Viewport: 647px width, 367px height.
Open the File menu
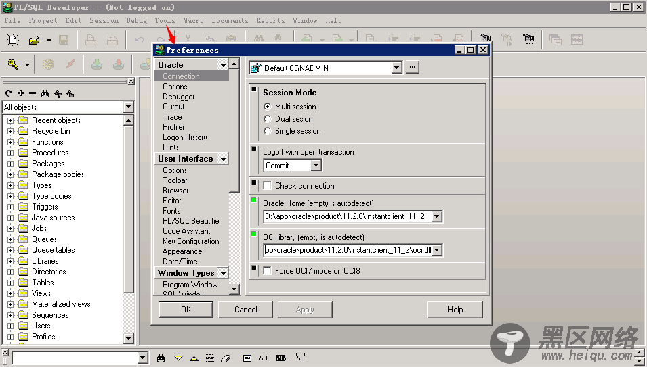point(12,20)
